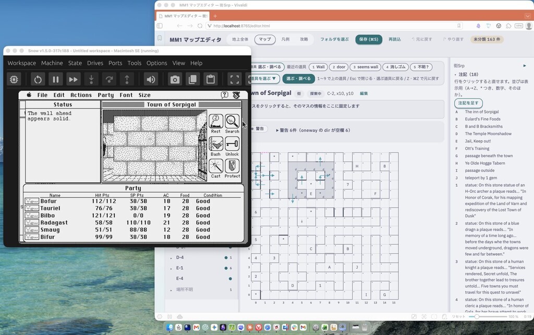Click the フォルダを選ぶ button
Image resolution: width=534 pixels, height=335 pixels.
[334, 40]
